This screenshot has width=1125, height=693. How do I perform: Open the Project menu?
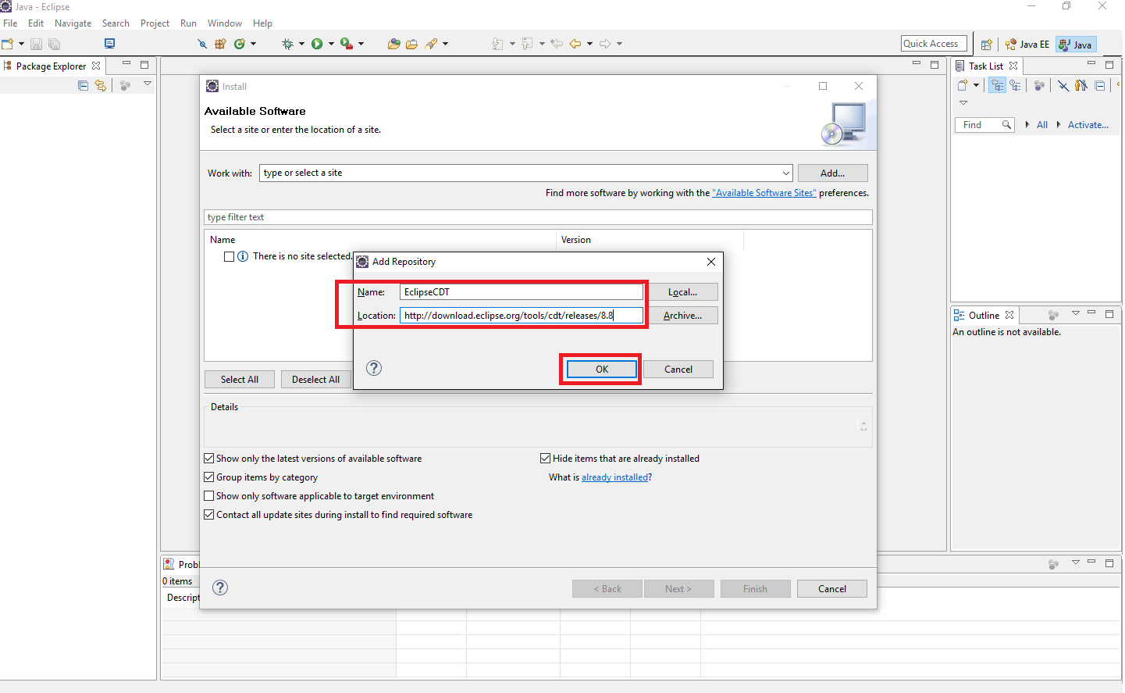155,23
